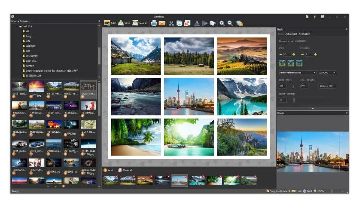Click the zoom in magnifier icon

click(222, 23)
